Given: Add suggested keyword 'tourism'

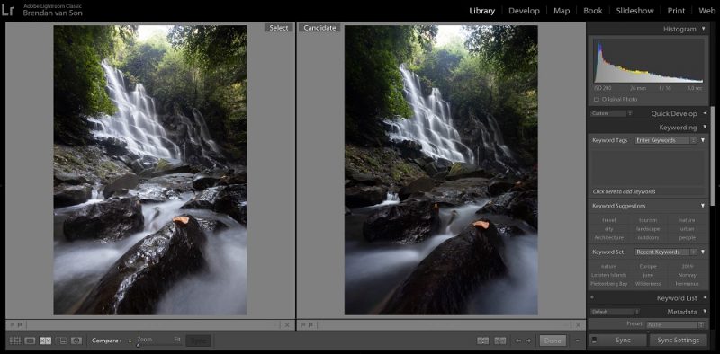Looking at the screenshot, I should coord(648,220).
